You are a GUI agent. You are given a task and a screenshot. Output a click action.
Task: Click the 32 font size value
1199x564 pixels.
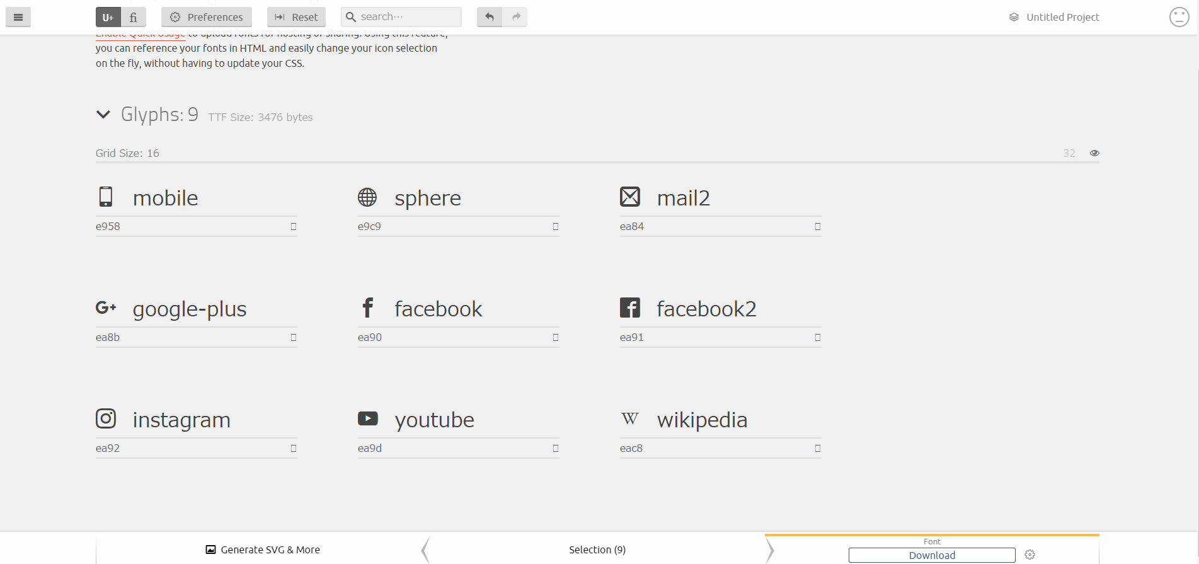[1069, 153]
